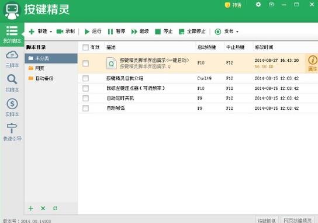The height and width of the screenshot is (223, 318).
Task: Check the 自动定时关机 row checkbox
Action: (85, 98)
